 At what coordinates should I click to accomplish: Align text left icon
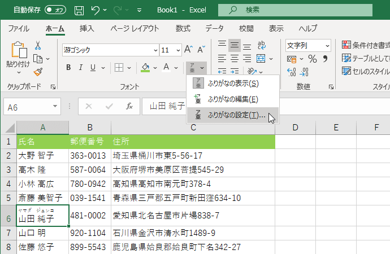pos(222,59)
